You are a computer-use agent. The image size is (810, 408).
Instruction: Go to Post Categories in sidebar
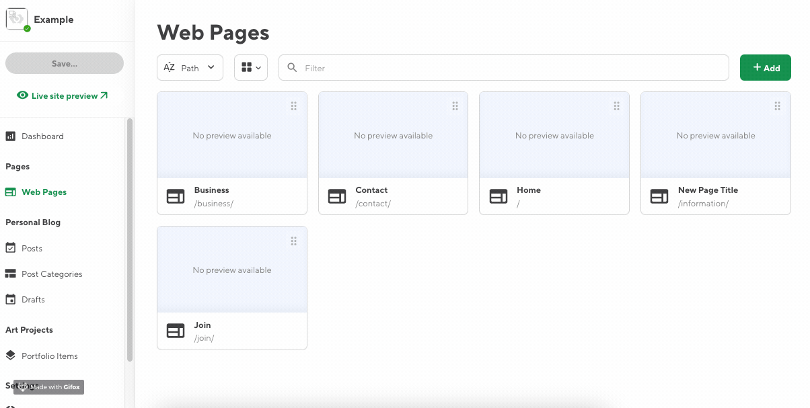tap(52, 274)
